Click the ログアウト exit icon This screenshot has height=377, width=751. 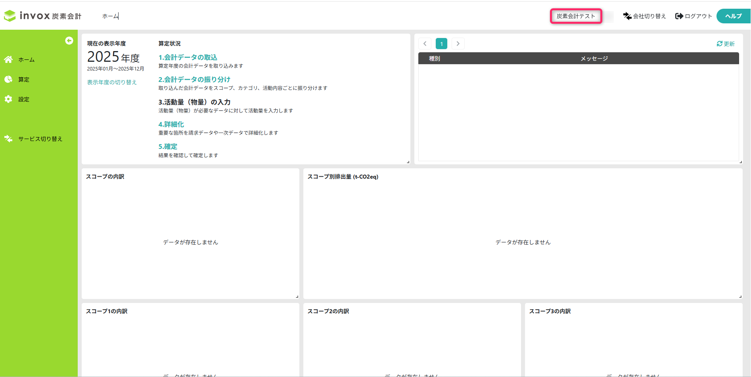click(x=679, y=16)
